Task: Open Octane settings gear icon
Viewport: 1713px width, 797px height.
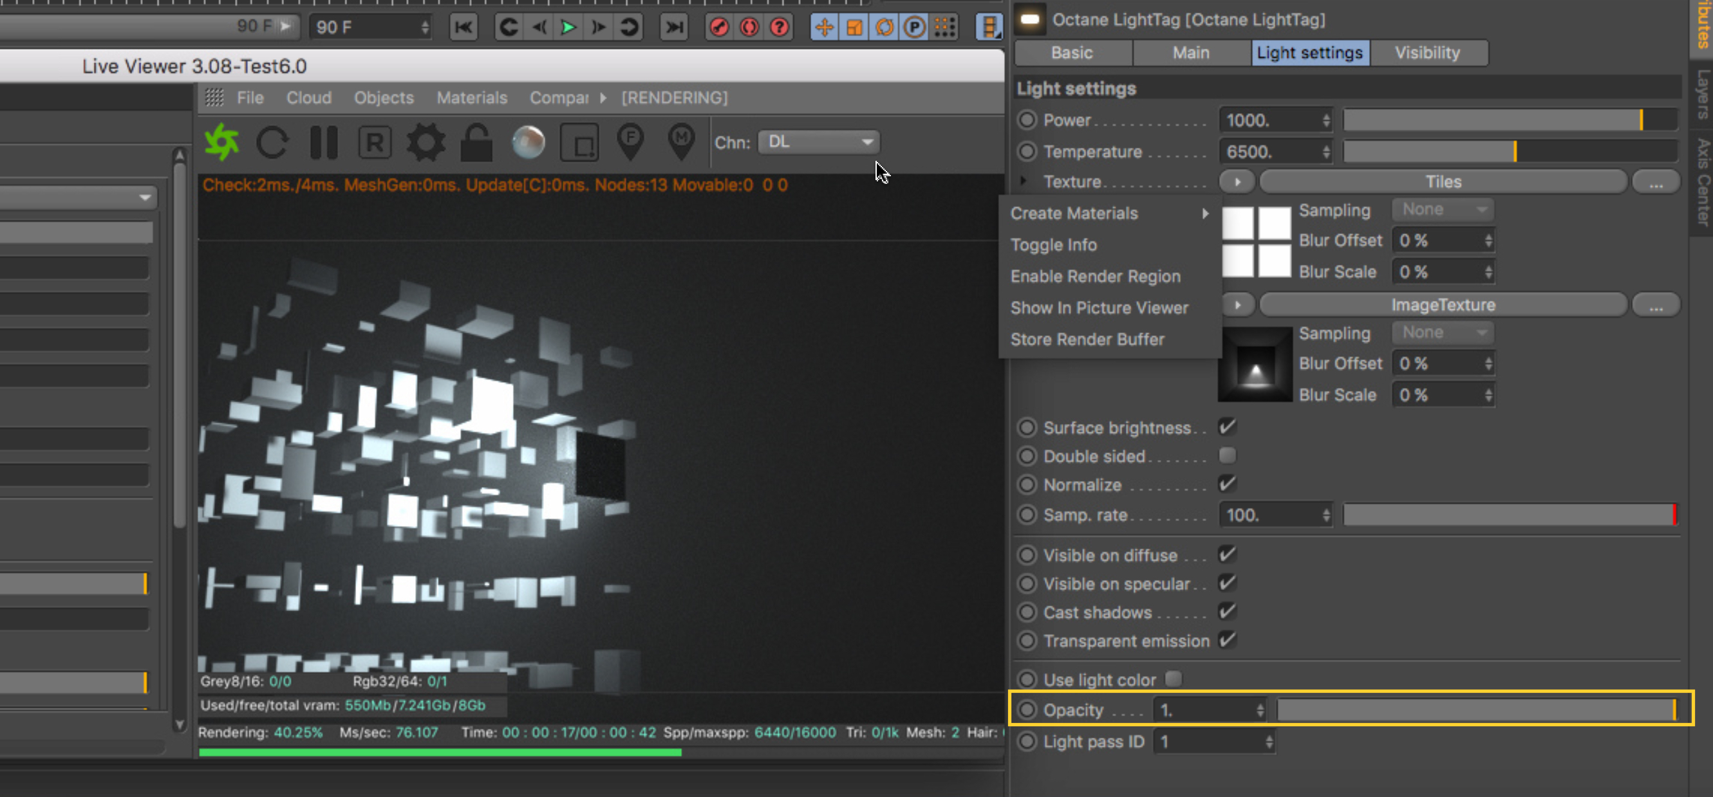Action: (x=426, y=142)
